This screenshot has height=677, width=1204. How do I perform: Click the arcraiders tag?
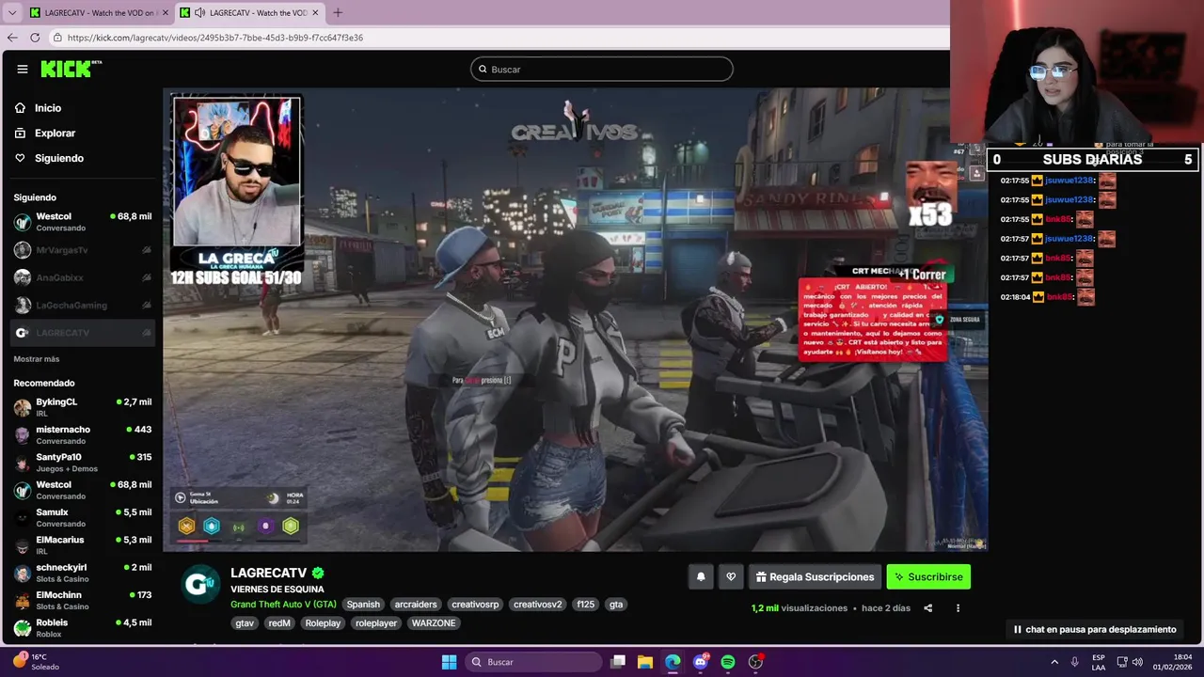tap(416, 605)
